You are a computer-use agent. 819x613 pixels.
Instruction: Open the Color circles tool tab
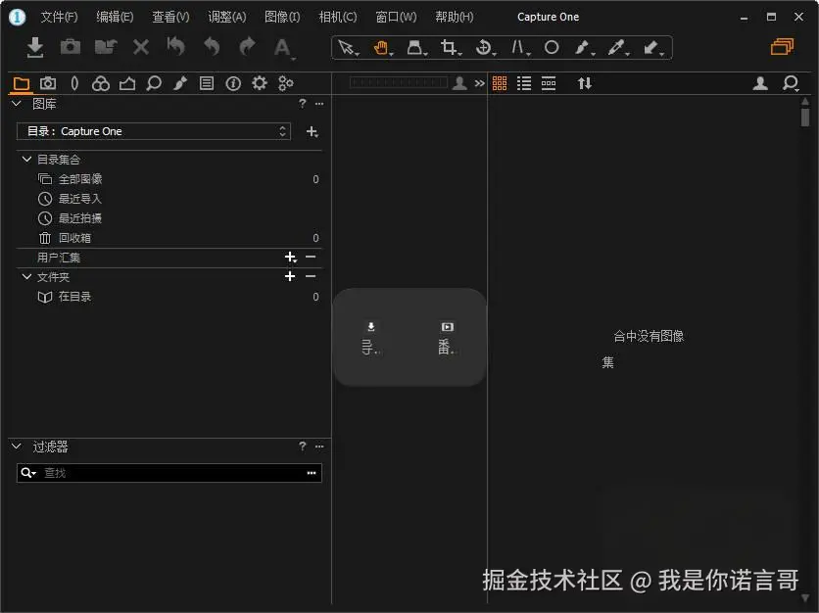click(x=101, y=83)
